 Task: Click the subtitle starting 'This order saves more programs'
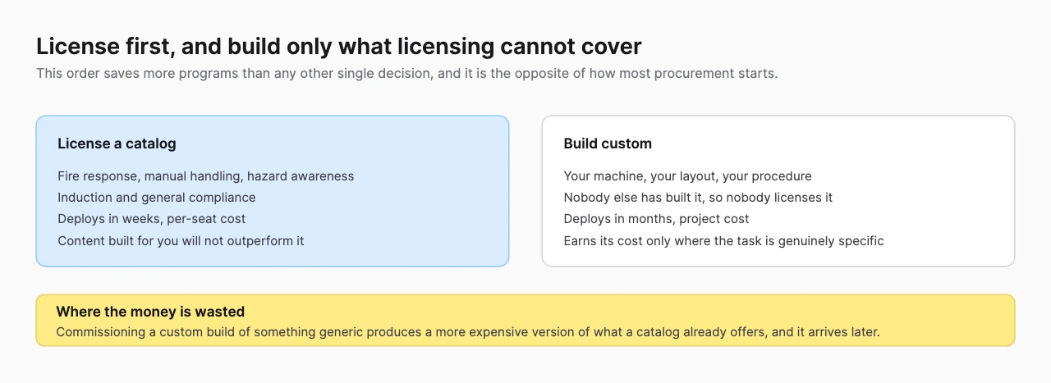pos(406,73)
